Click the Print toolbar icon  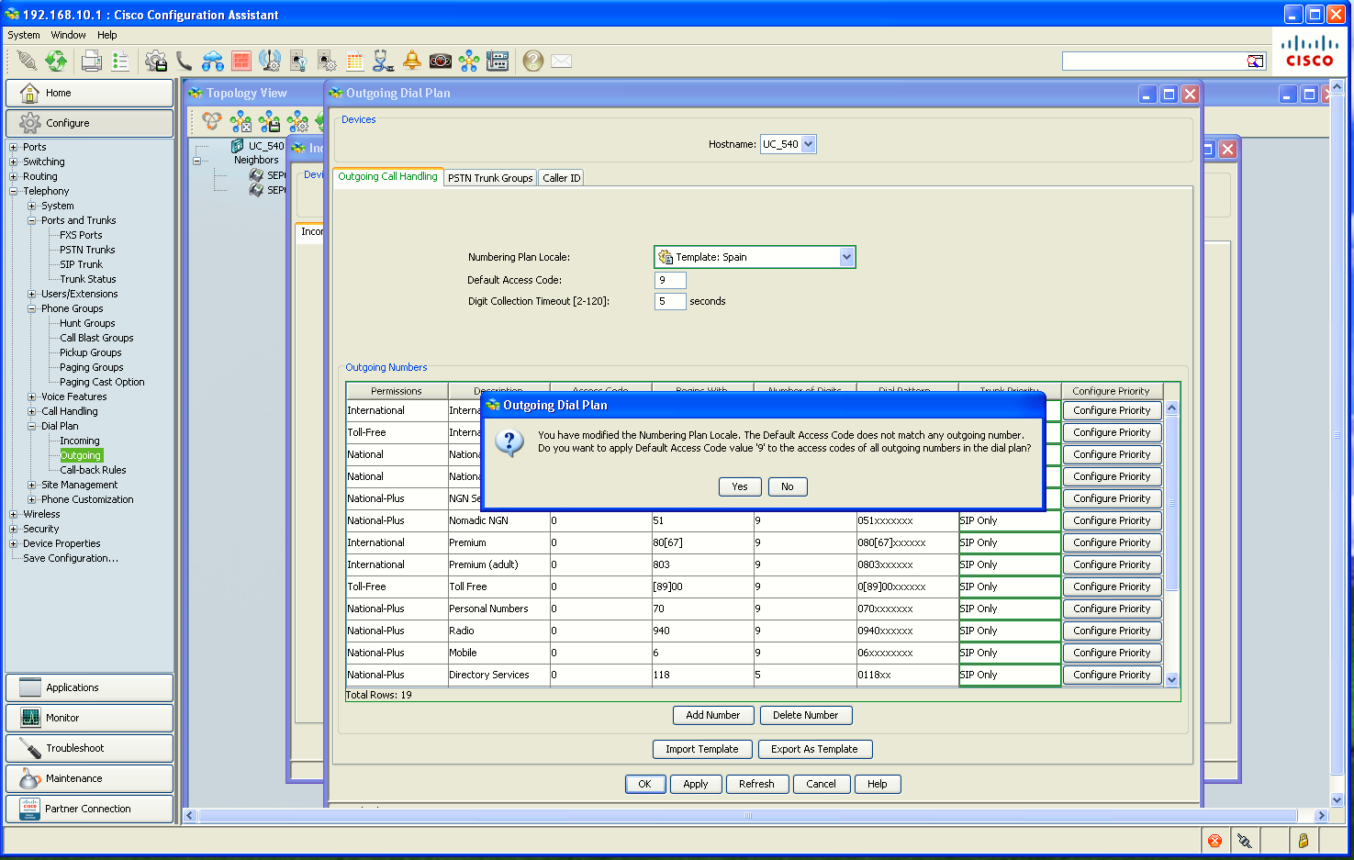91,61
